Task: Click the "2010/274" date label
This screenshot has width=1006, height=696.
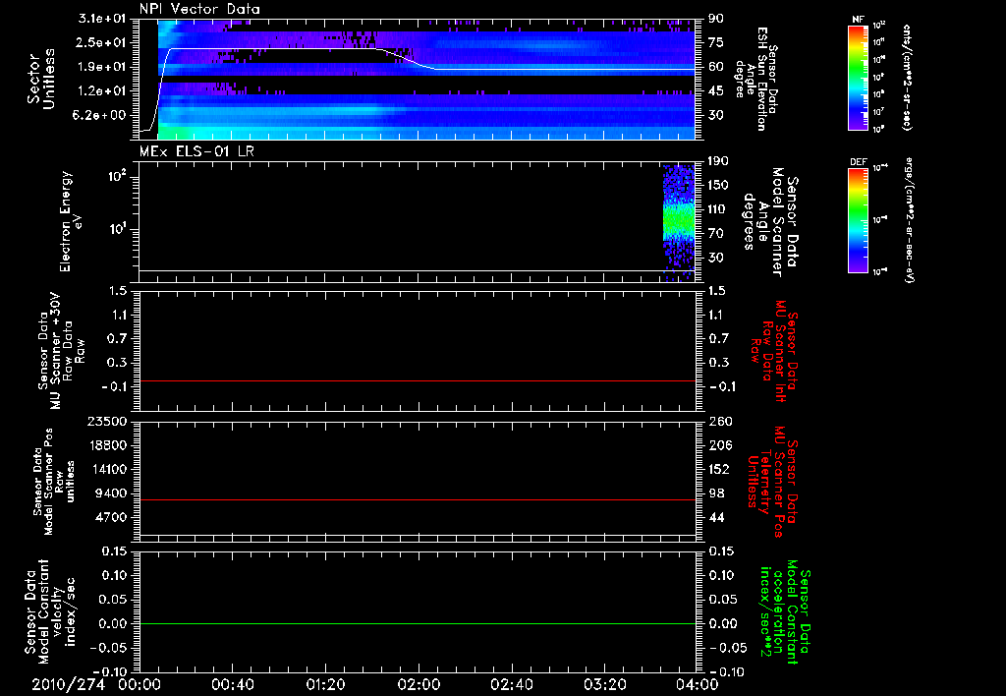Action: click(68, 684)
